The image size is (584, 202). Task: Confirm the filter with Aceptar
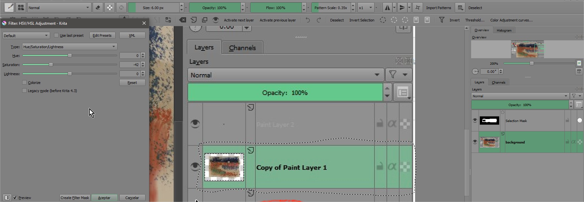point(104,198)
